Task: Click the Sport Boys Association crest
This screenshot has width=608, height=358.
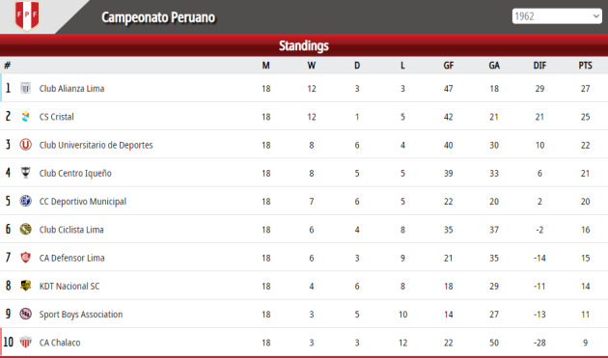Action: point(26,314)
